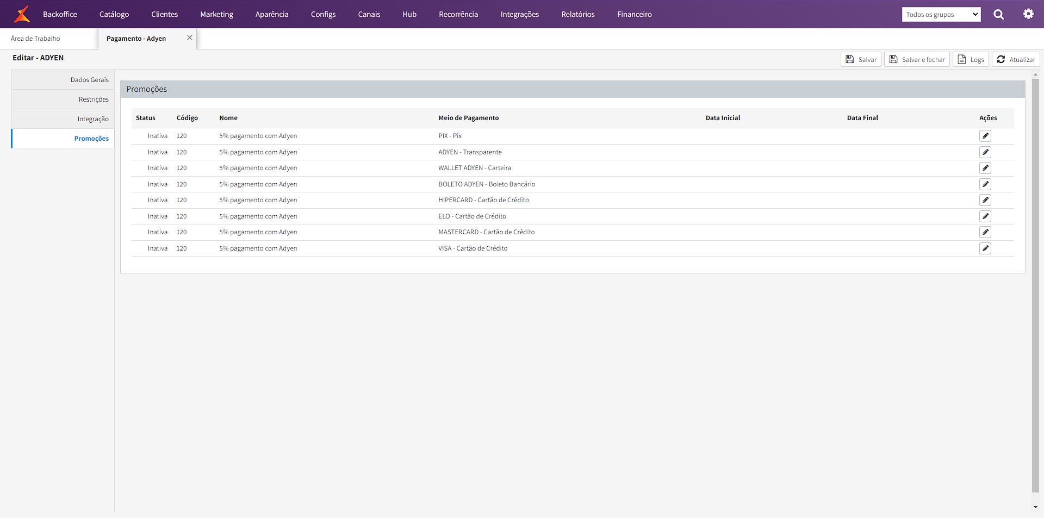Image resolution: width=1044 pixels, height=518 pixels.
Task: Edit the ELO credit card promotion
Action: (985, 216)
